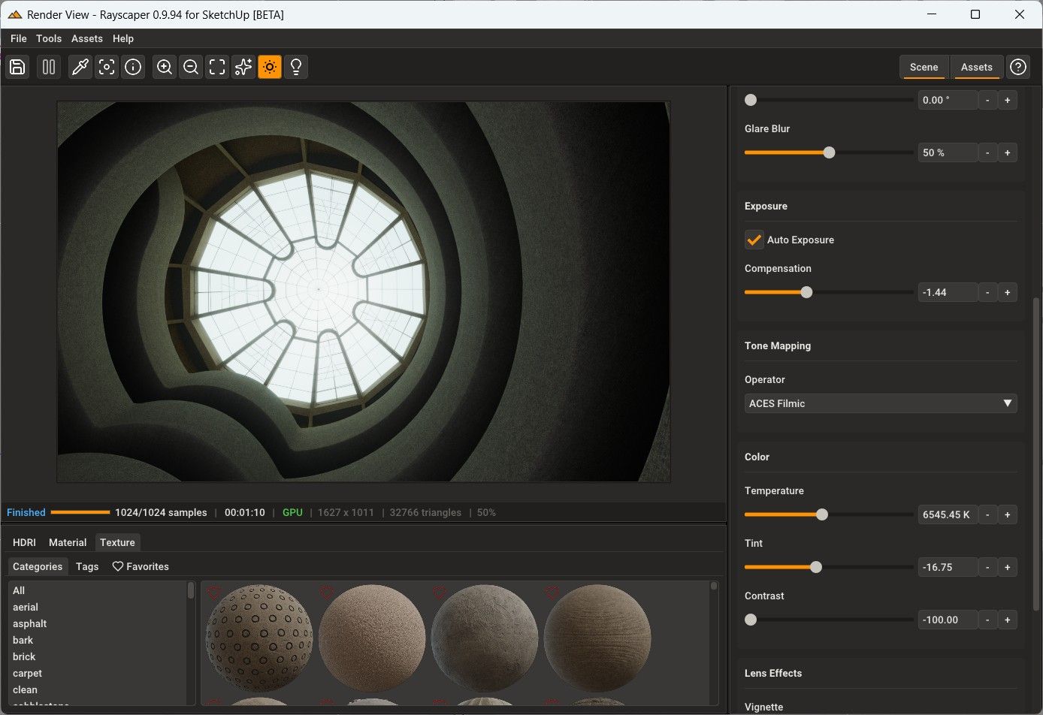1043x715 pixels.
Task: Open the Tools menu
Action: (x=49, y=38)
